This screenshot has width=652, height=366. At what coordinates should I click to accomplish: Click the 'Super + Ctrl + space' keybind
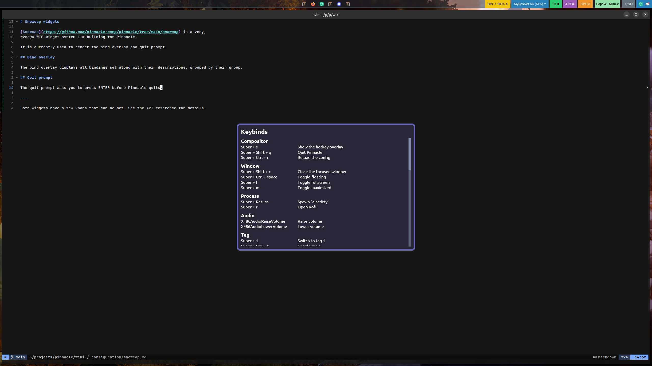pyautogui.click(x=259, y=177)
